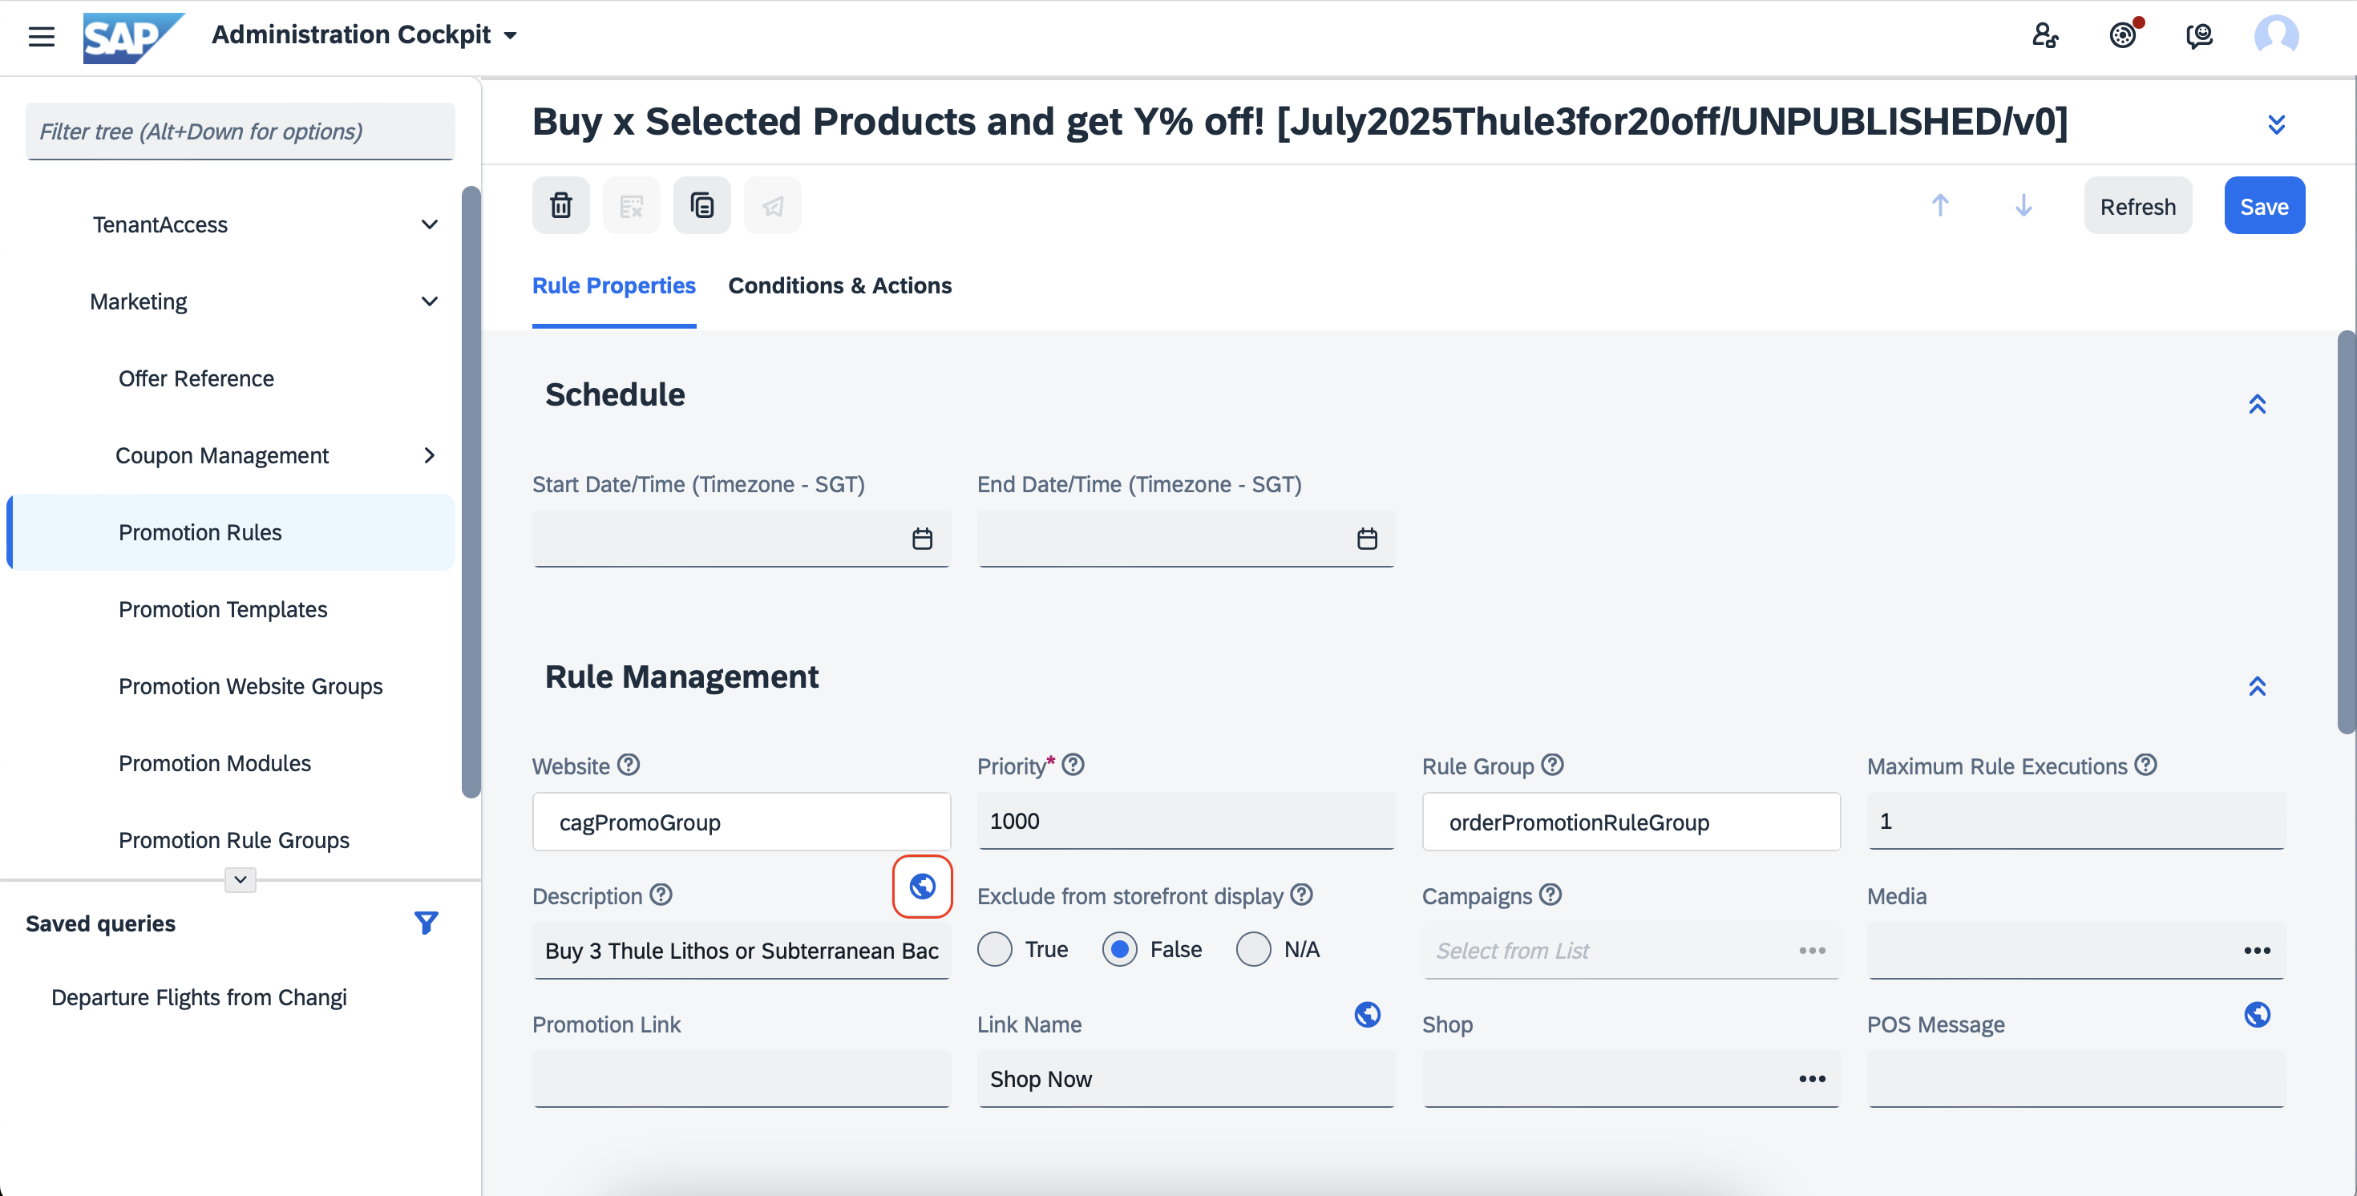2357x1196 pixels.
Task: Show help for Rule Group field
Action: click(1553, 765)
